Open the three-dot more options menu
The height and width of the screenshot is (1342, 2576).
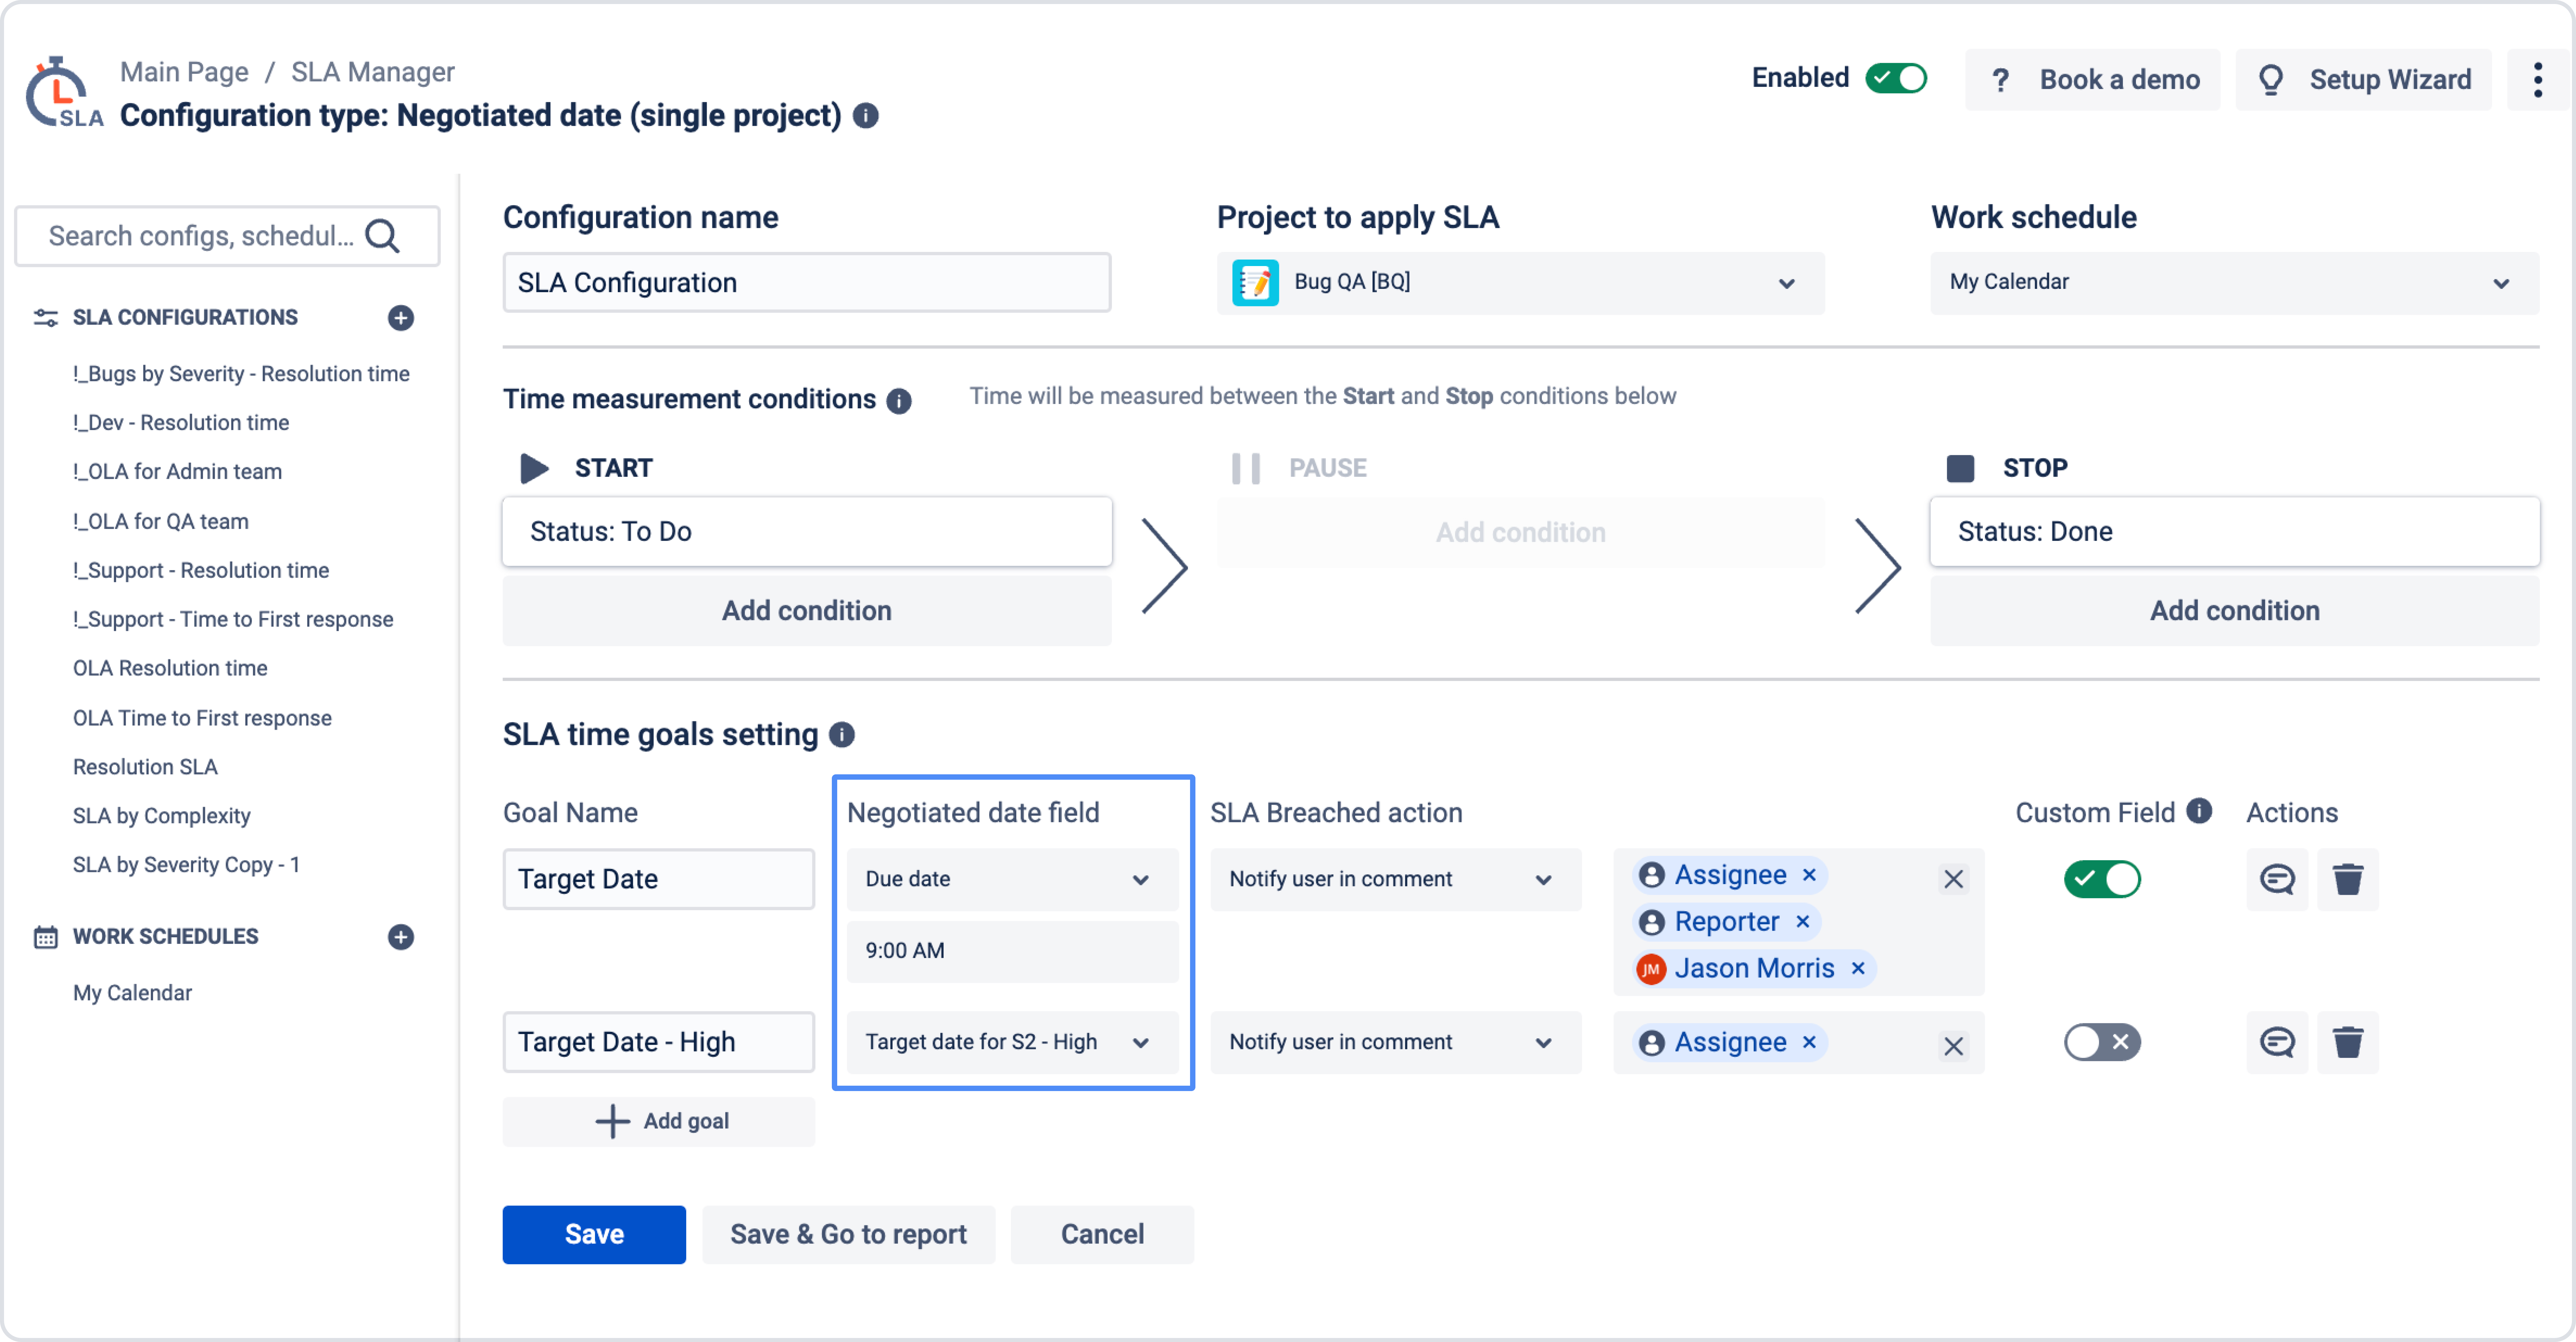(x=2537, y=79)
